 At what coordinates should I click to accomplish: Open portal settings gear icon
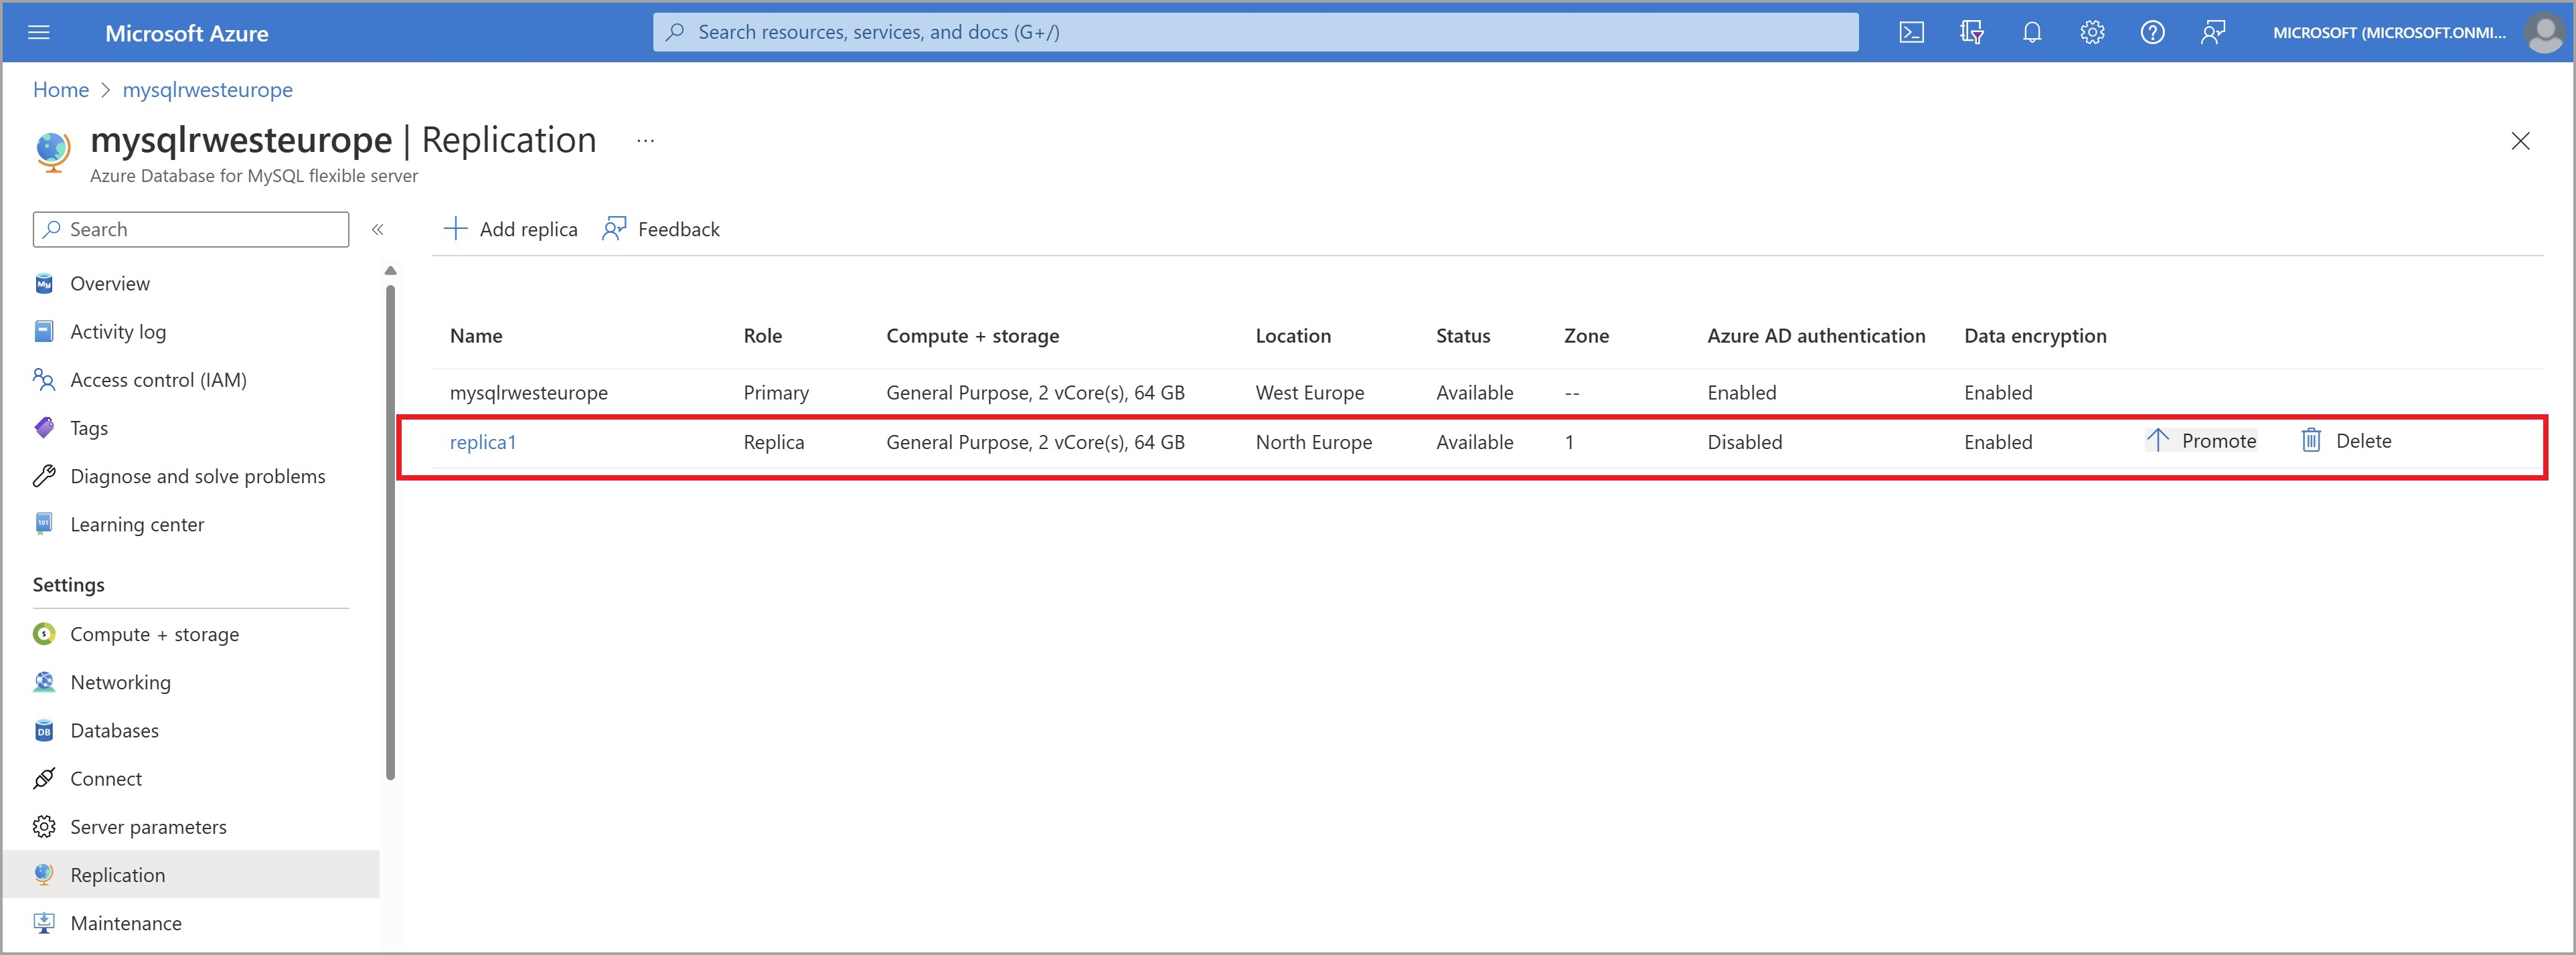2092,32
